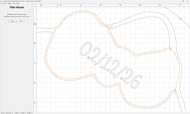Click the 'Intersection points are shown in blue' text

coord(17,14)
